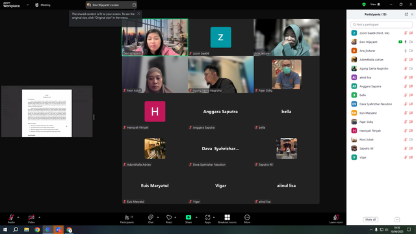
Task: Toggle camera icon in Devi Wijayanti row
Action: (411, 42)
